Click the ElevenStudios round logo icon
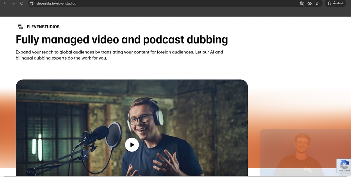Viewport: 351px width, 177px height. tap(20, 27)
